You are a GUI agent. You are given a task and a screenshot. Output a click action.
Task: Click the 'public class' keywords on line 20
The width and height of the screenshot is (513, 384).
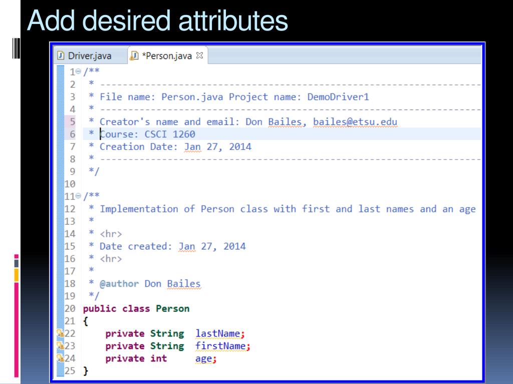click(116, 308)
